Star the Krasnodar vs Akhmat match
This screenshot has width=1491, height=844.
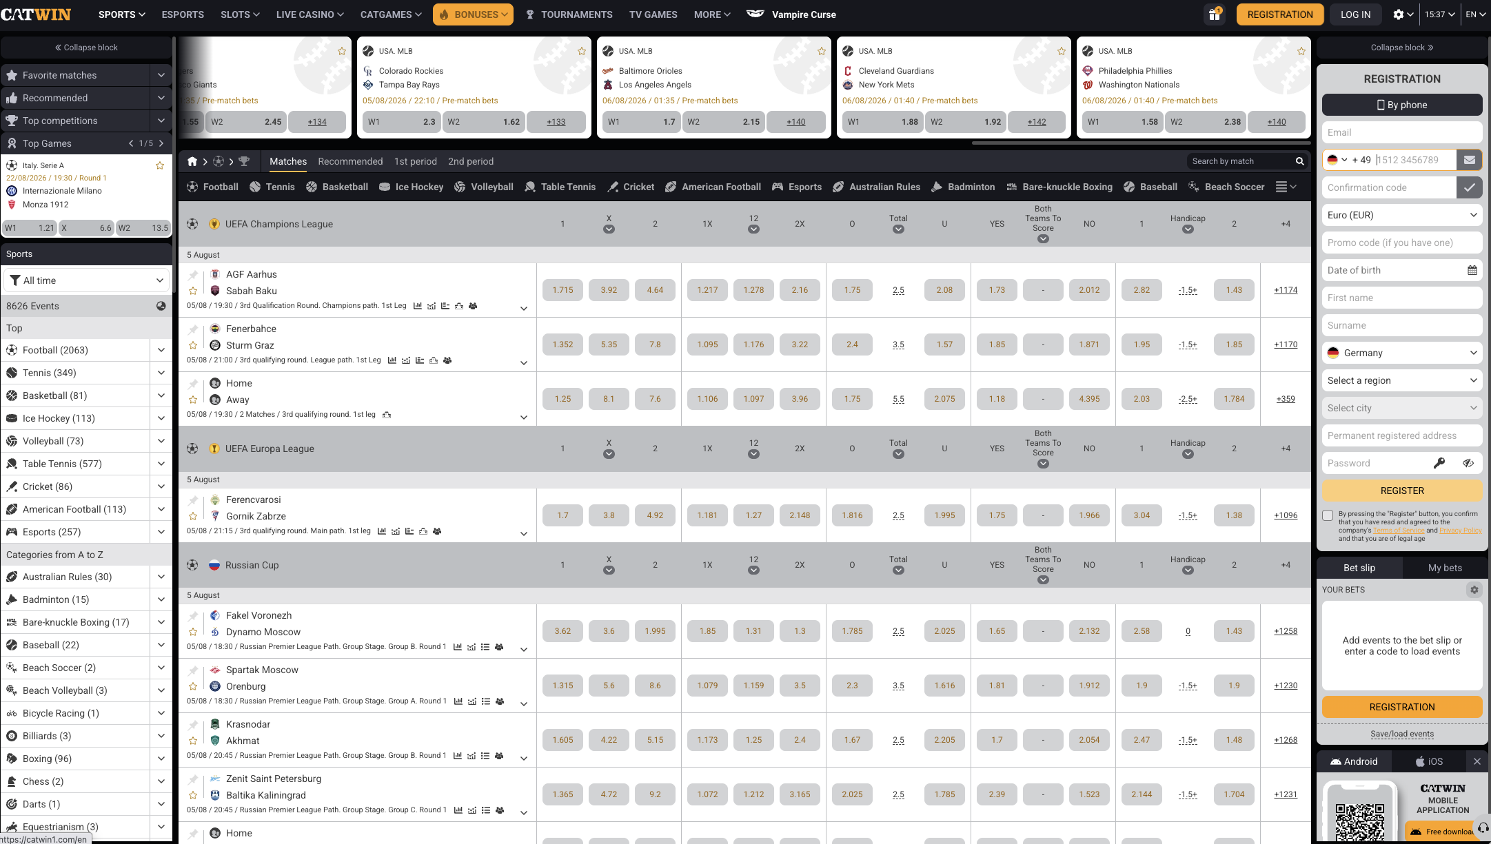pyautogui.click(x=193, y=741)
